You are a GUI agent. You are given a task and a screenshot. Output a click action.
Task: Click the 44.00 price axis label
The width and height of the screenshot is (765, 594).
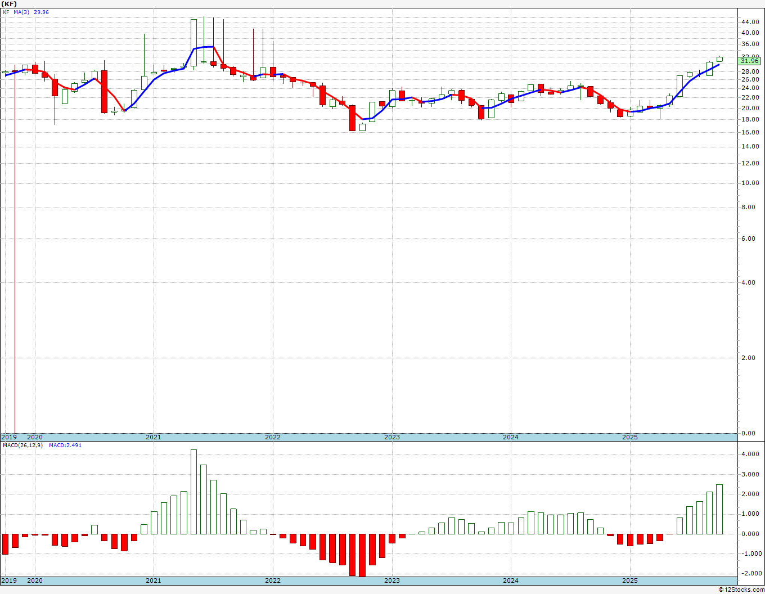(750, 22)
